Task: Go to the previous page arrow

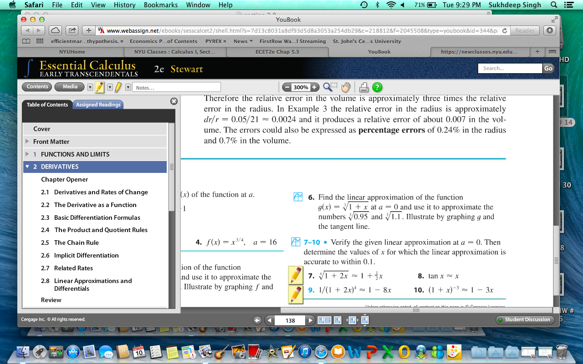Action: pos(269,320)
